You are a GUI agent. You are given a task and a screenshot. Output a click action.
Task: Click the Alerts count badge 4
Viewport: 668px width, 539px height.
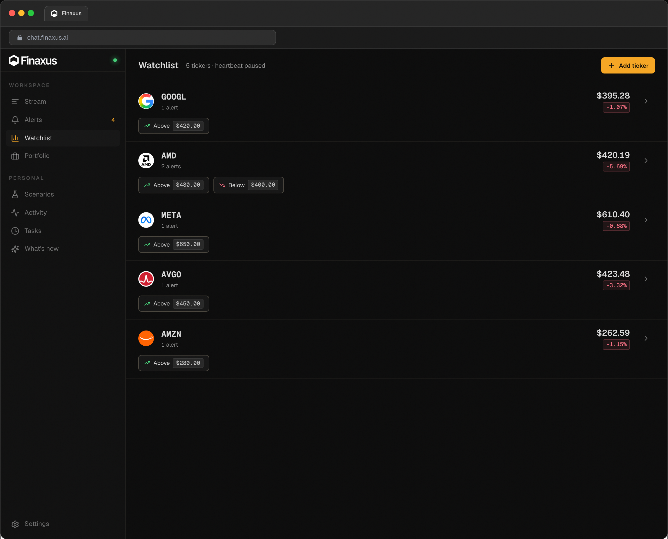113,120
